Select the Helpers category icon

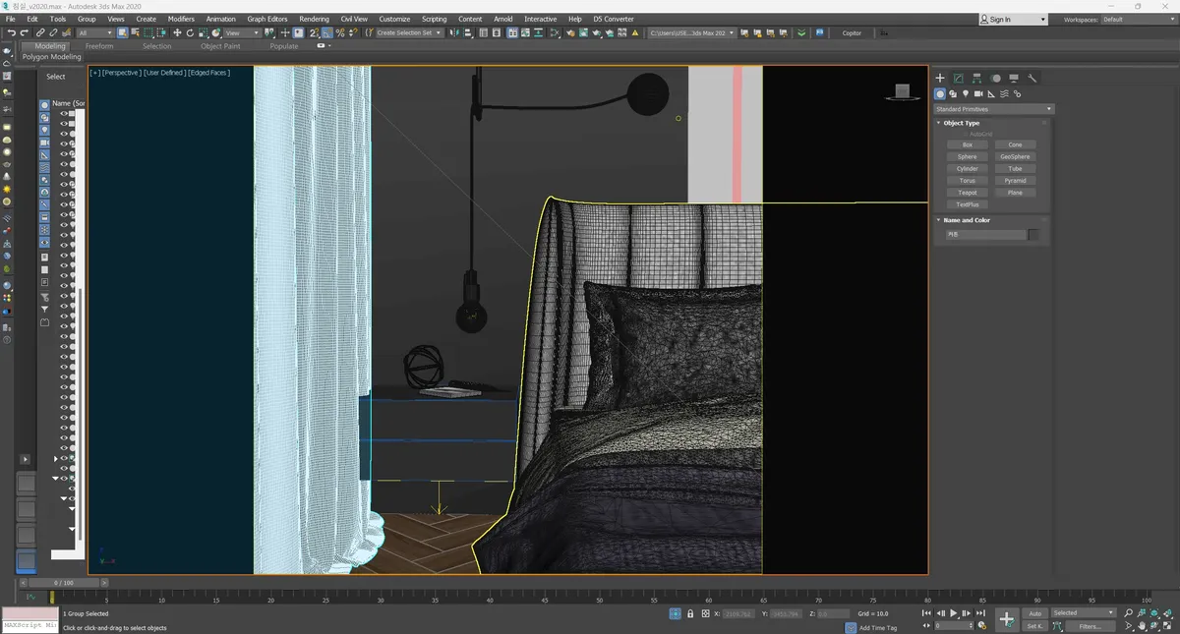pyautogui.click(x=991, y=94)
